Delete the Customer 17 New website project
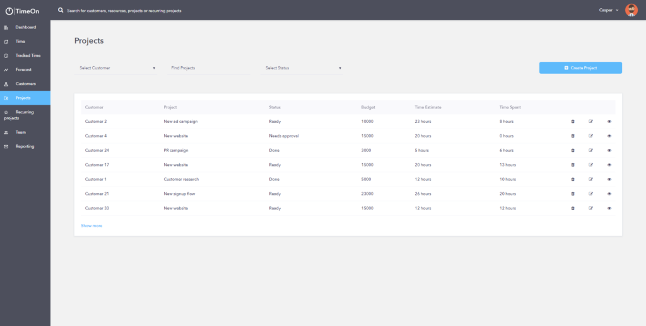Screen dimensions: 646x326 [573, 165]
